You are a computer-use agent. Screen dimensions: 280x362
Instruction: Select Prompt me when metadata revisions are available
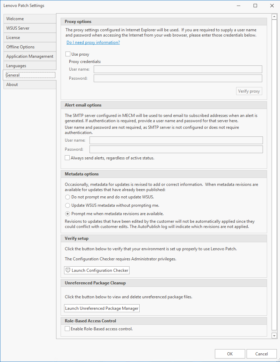(68, 214)
